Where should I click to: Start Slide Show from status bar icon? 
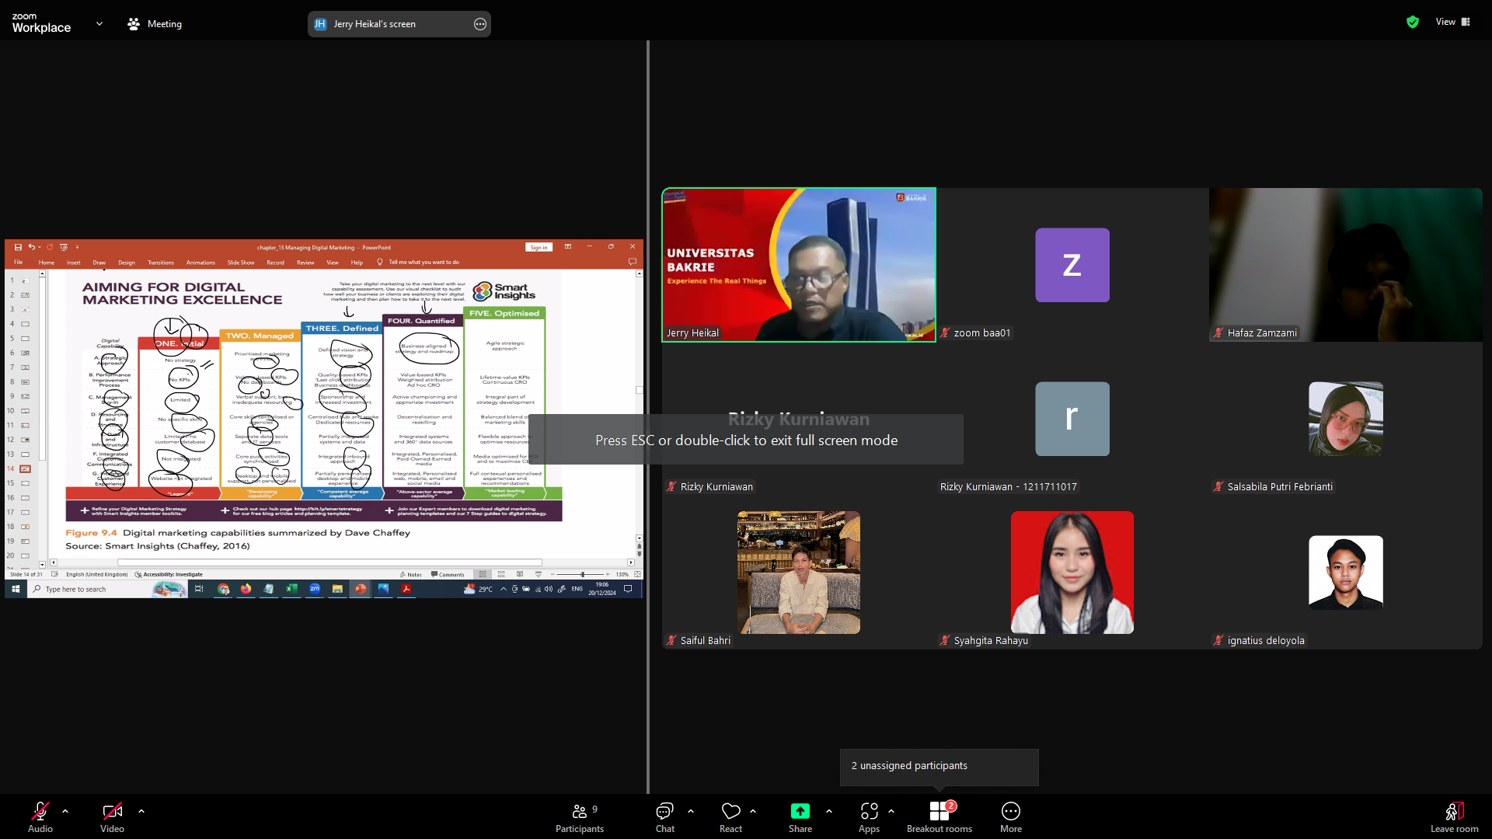[x=539, y=575]
